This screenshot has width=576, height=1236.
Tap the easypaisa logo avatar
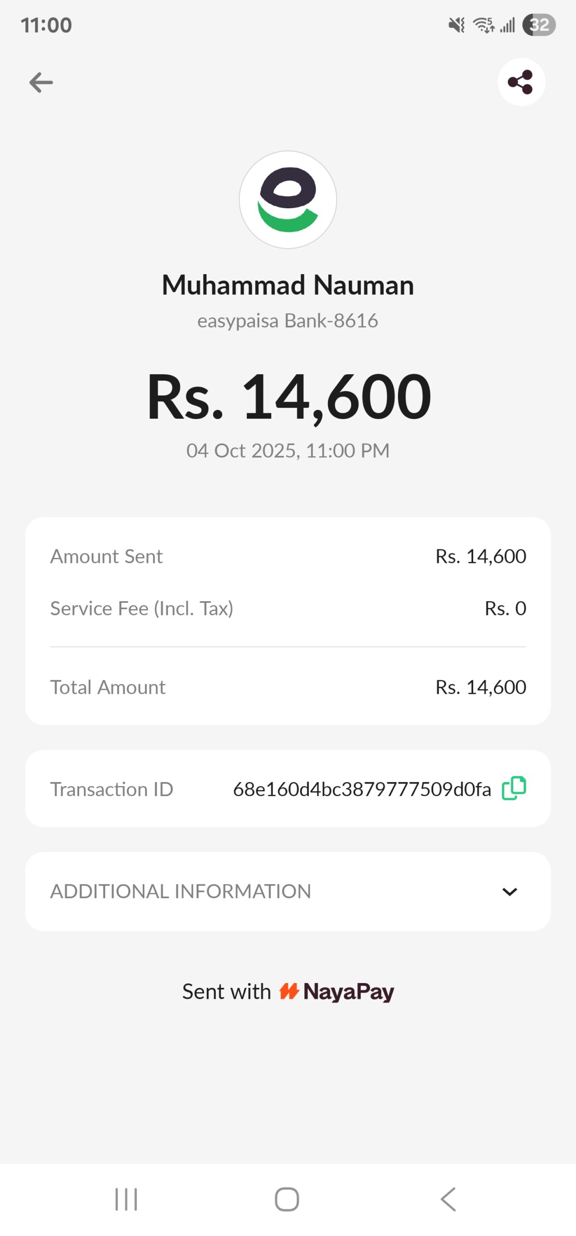tap(288, 200)
